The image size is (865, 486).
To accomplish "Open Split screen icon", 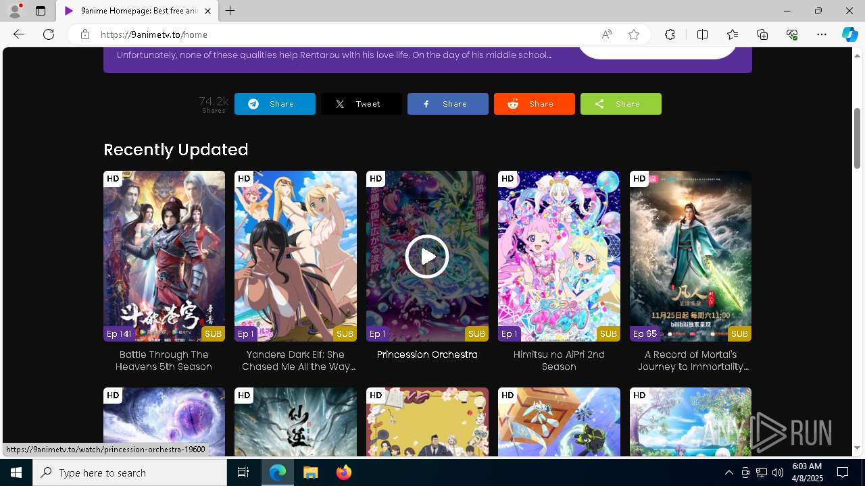I will pyautogui.click(x=702, y=34).
